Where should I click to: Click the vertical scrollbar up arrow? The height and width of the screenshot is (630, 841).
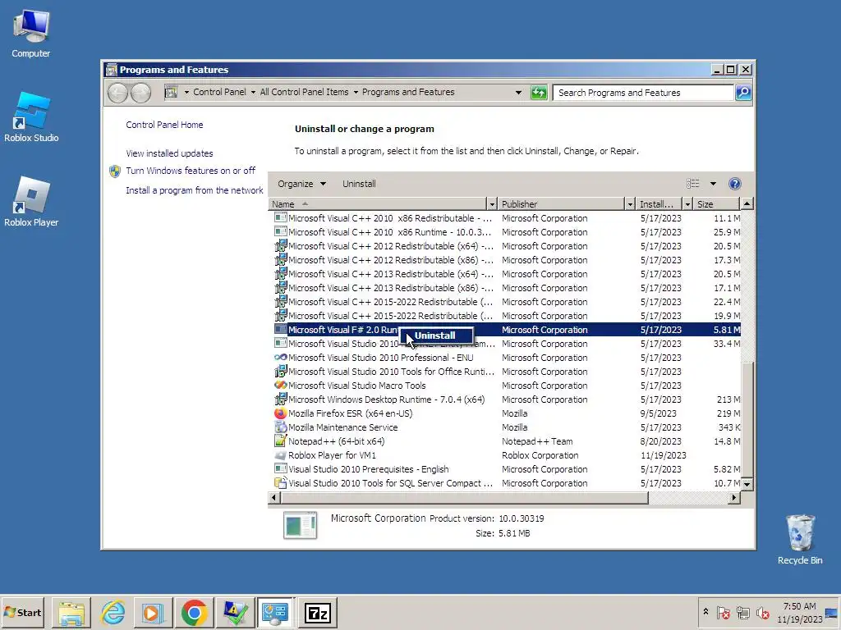[747, 204]
